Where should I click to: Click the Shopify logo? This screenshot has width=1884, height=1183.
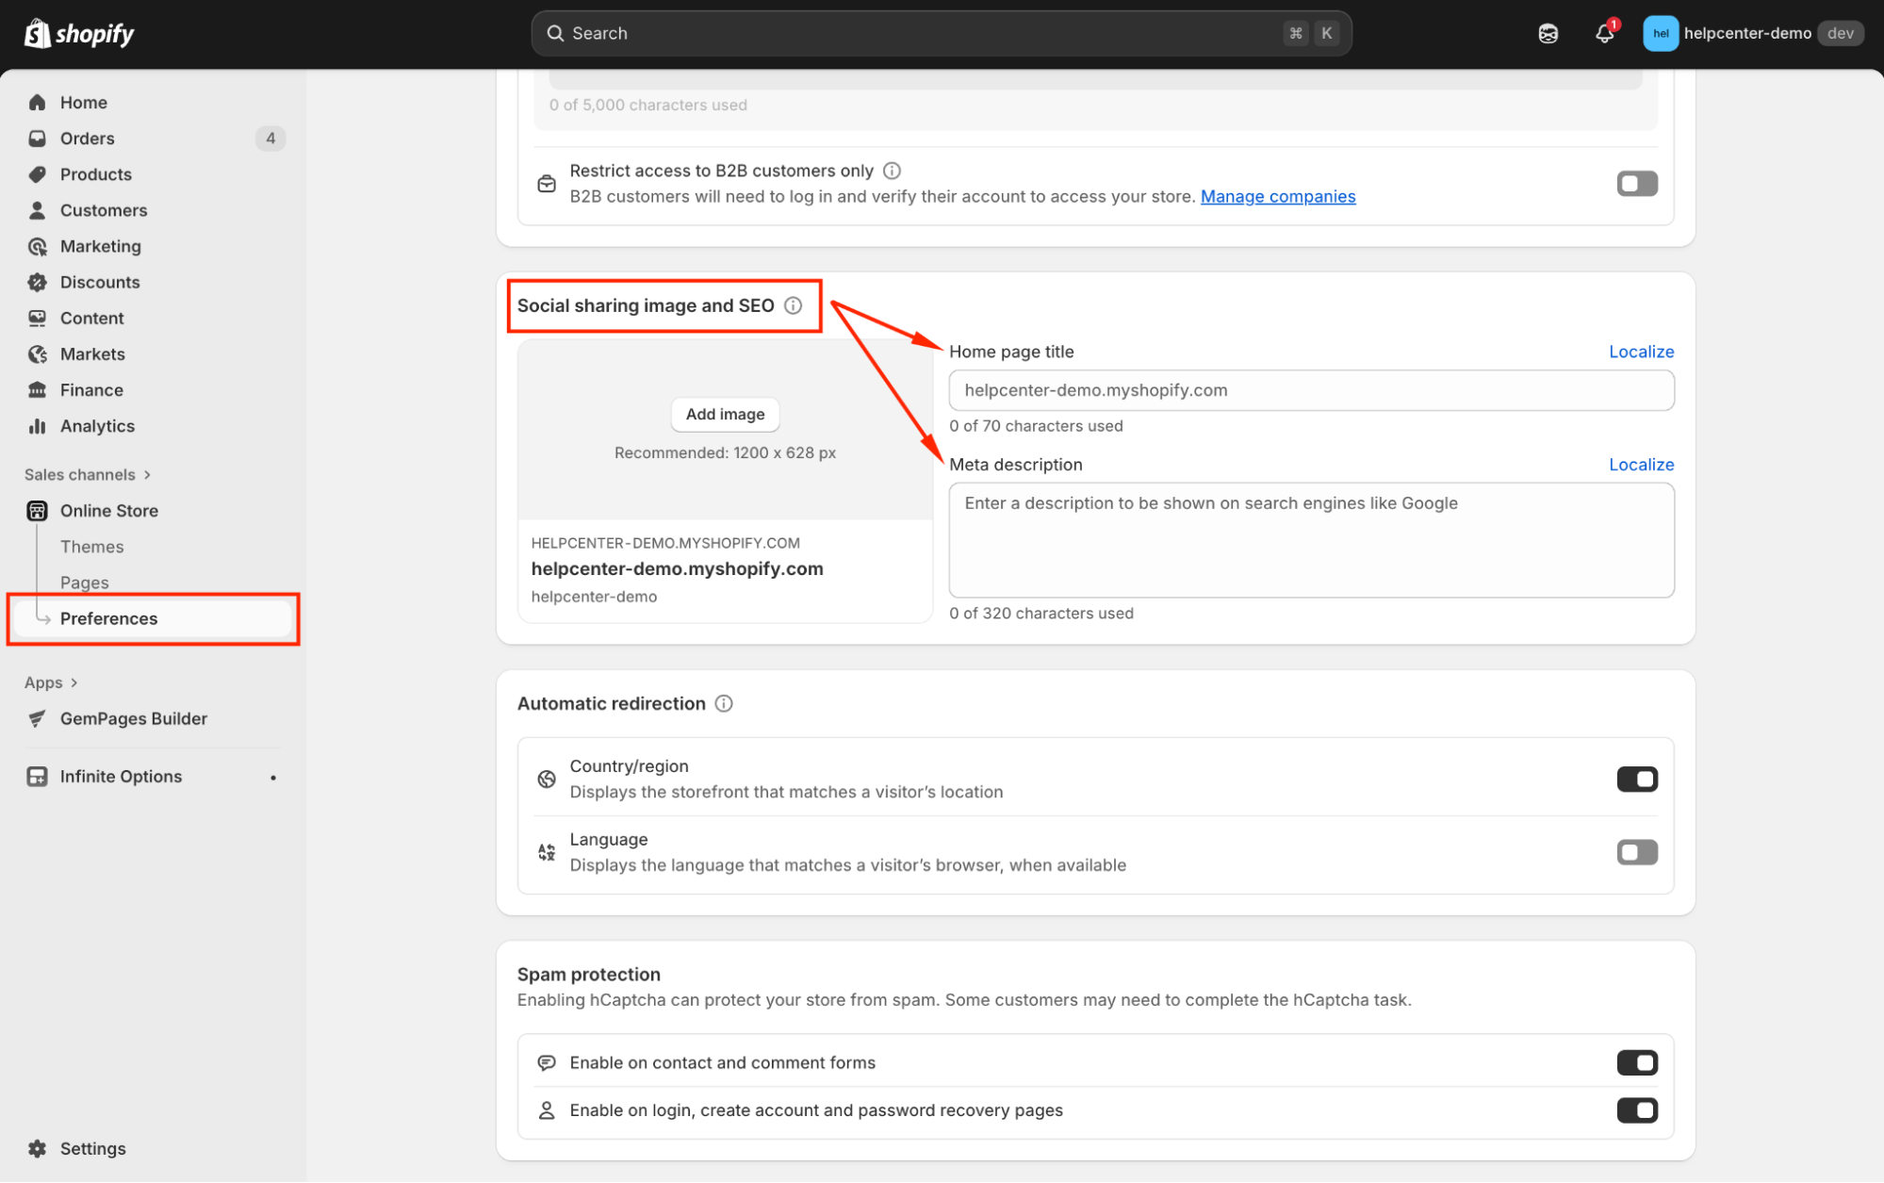tap(79, 34)
